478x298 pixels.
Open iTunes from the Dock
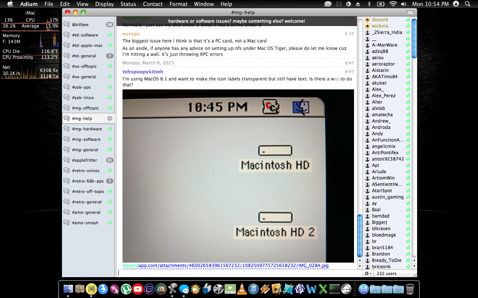[x=254, y=289]
